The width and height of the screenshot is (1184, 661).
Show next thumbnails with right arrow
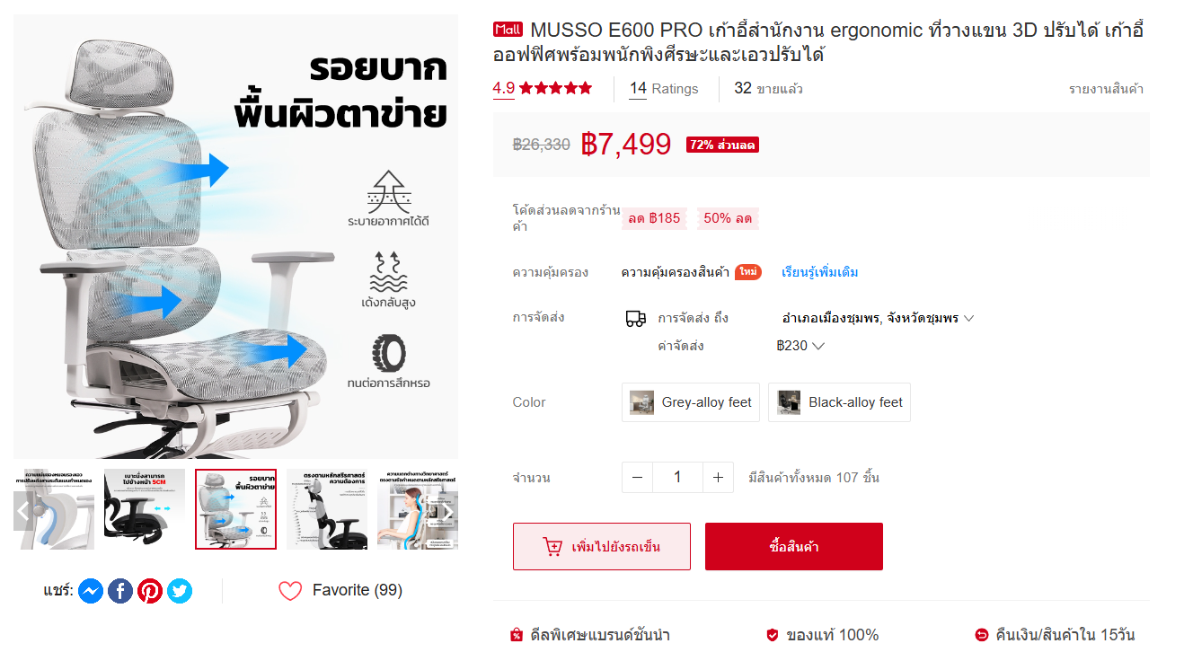click(447, 513)
